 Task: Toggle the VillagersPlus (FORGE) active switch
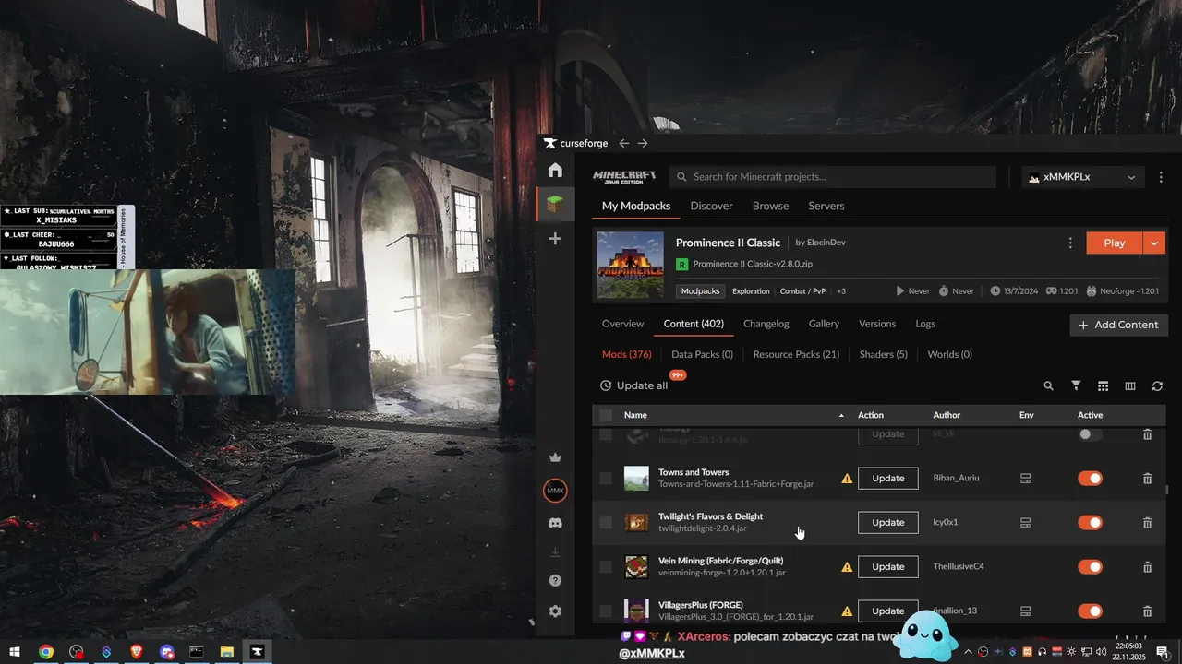(x=1091, y=611)
